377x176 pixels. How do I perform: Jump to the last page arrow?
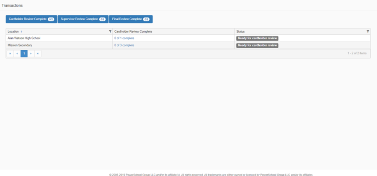pyautogui.click(x=38, y=54)
